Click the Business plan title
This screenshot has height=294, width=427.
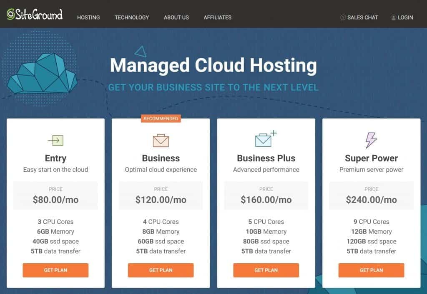click(161, 158)
